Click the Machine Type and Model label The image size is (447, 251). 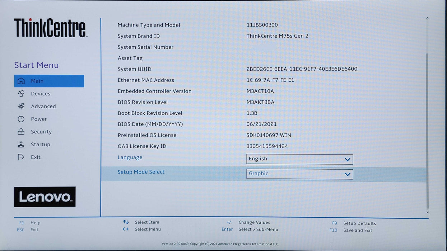[x=149, y=25]
